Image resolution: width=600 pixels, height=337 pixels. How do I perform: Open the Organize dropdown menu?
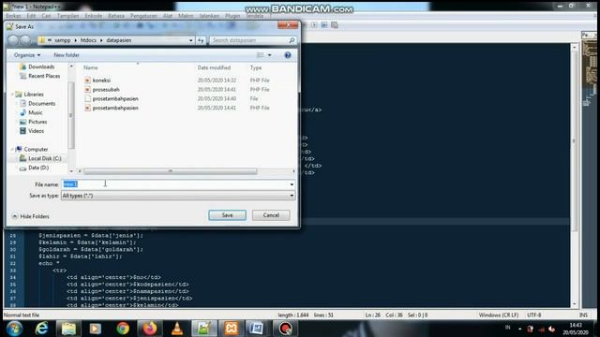[x=27, y=55]
